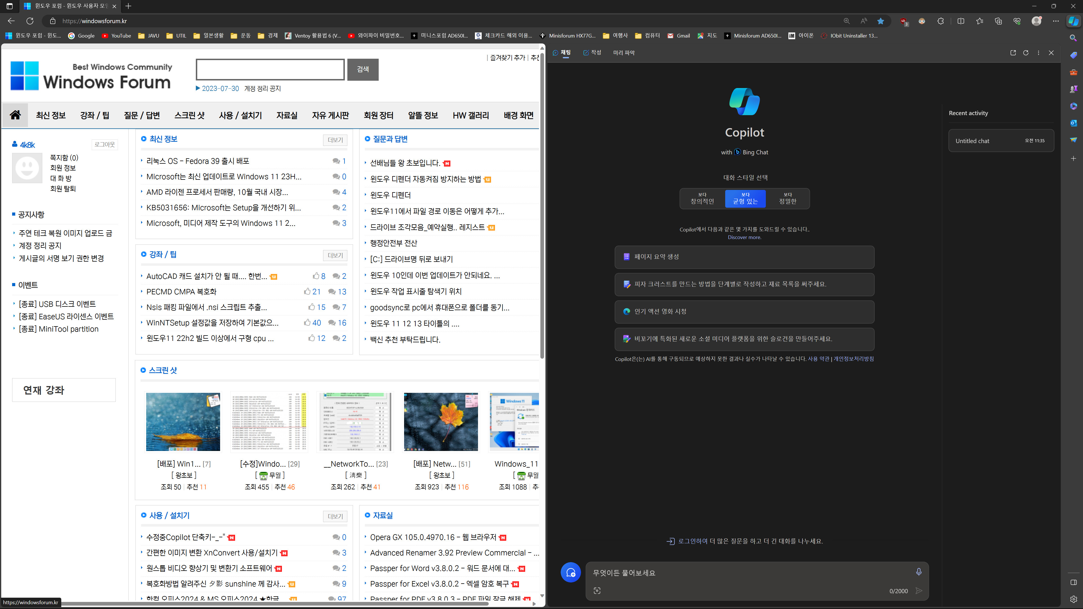Open the 최신 정보 forum menu
This screenshot has width=1083, height=609.
(51, 115)
